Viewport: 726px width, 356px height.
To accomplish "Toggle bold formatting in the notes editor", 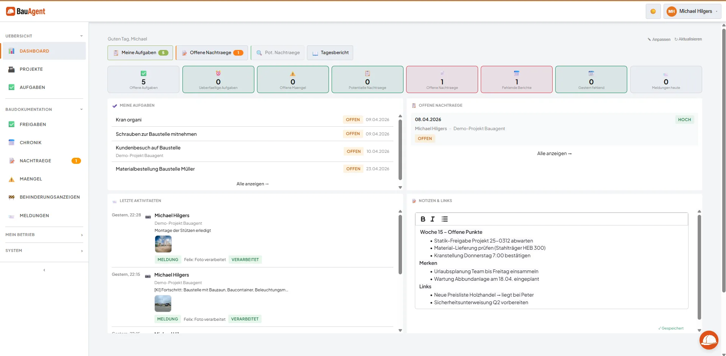I will 423,219.
